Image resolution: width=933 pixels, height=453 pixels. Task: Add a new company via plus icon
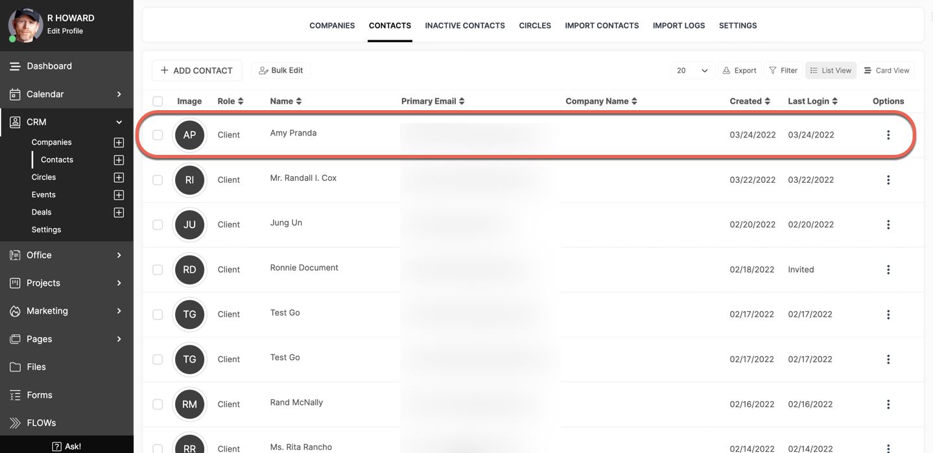coord(119,143)
